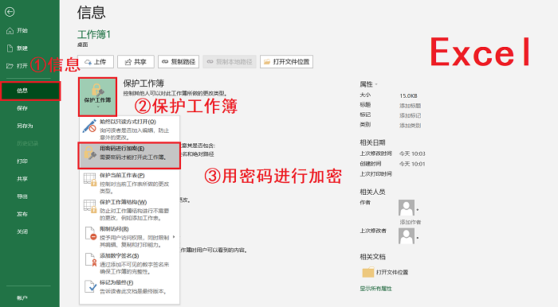558x307 pixels.
Task: Open file location under 相关文档
Action: coord(385,272)
